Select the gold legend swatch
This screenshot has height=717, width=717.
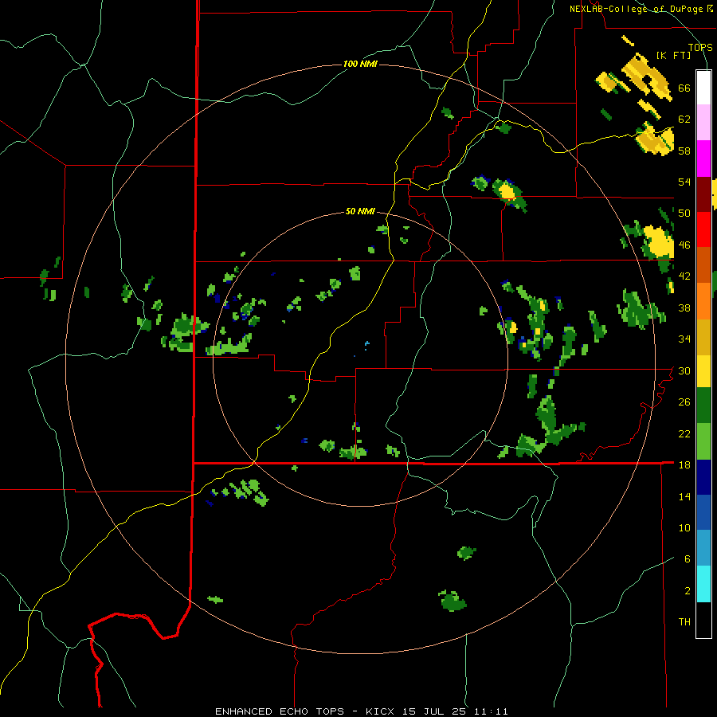point(703,338)
